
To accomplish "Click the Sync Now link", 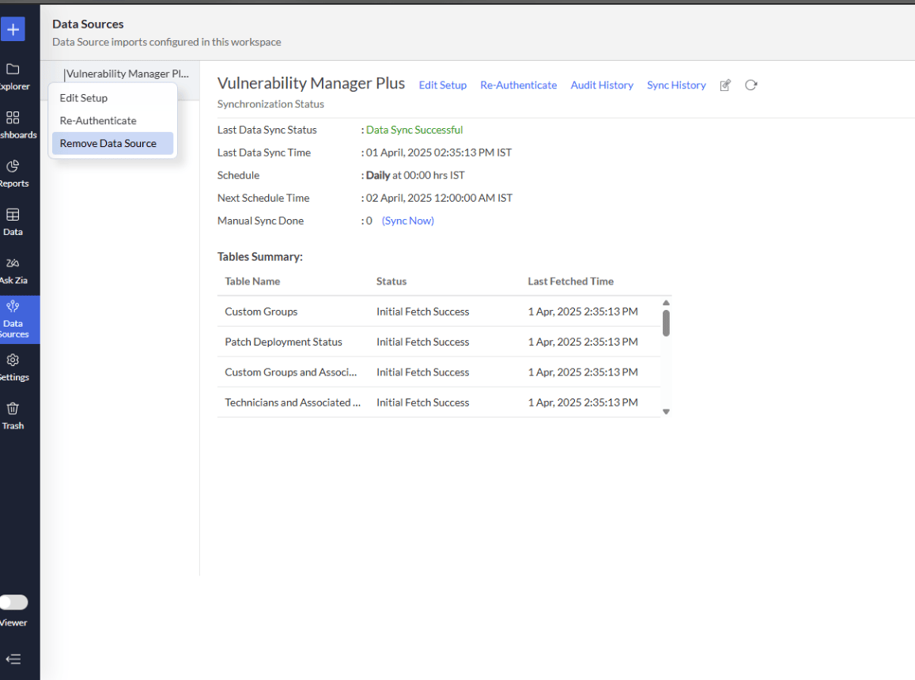I will coord(408,221).
